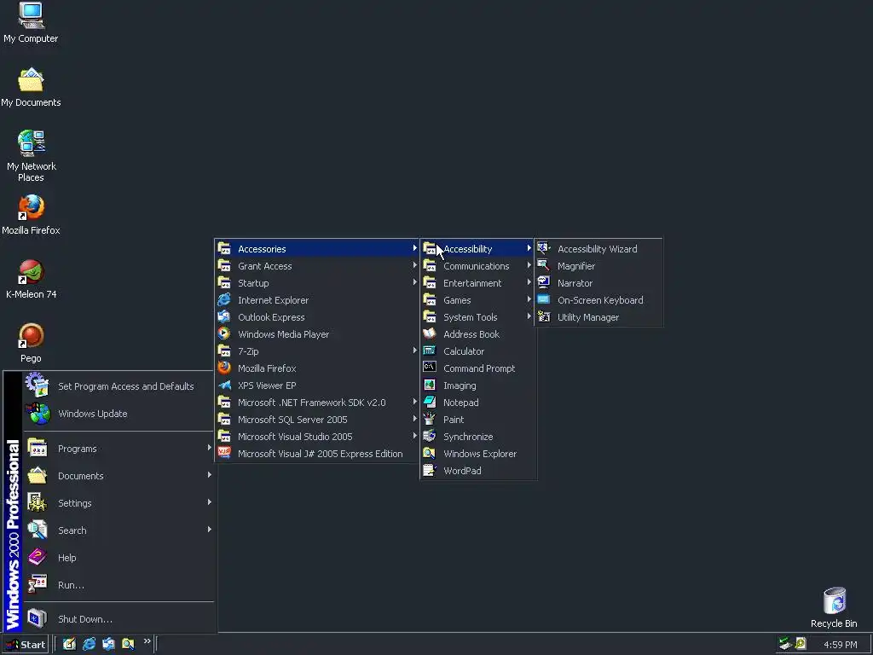The width and height of the screenshot is (873, 655).
Task: Click the Paint icon in Accessories
Action: pyautogui.click(x=430, y=419)
